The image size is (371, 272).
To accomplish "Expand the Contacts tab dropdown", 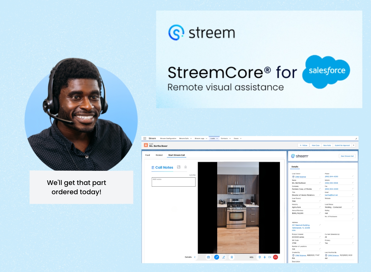I will 230,138.
